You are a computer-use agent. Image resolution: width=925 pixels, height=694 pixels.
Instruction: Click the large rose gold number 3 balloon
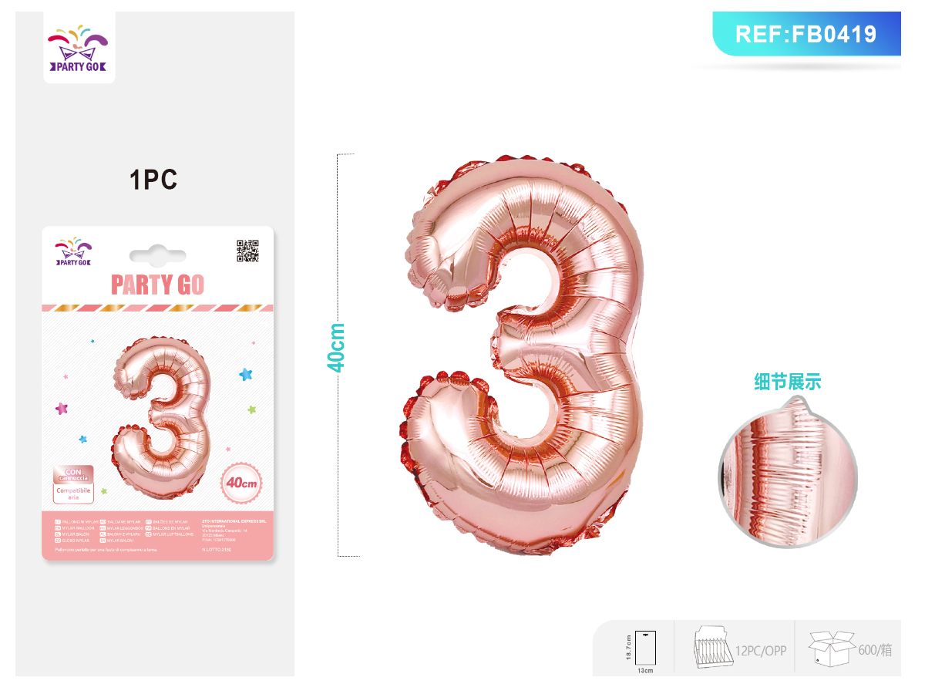click(523, 355)
